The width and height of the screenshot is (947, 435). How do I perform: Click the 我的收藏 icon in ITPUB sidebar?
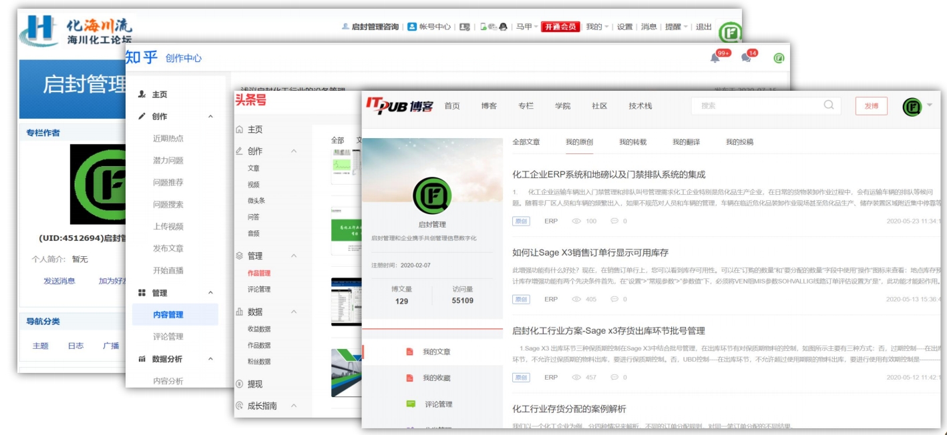point(409,378)
